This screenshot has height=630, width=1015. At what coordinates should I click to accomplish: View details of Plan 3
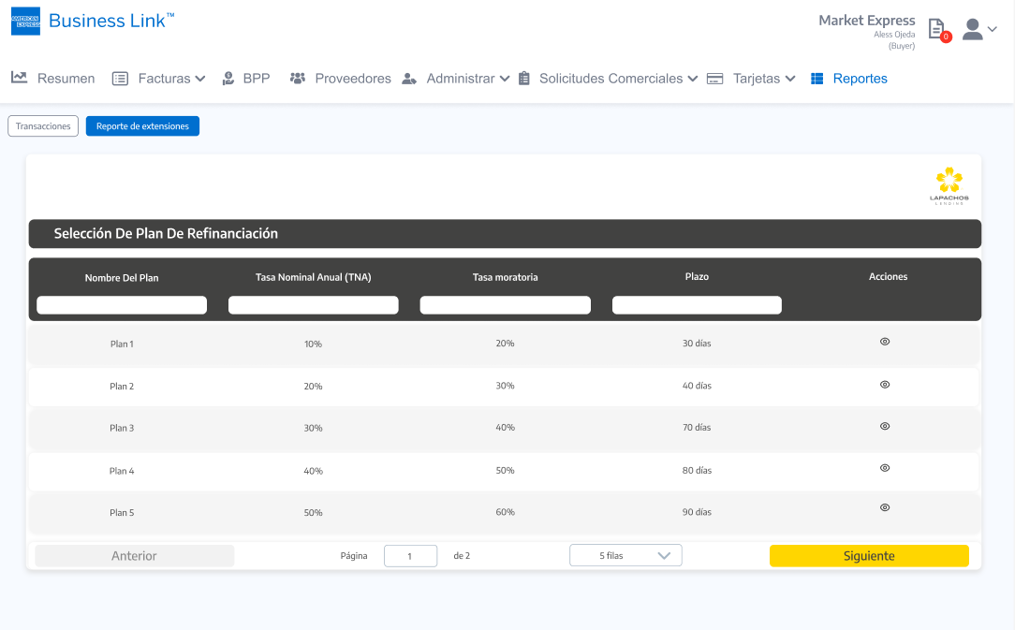[x=885, y=426]
